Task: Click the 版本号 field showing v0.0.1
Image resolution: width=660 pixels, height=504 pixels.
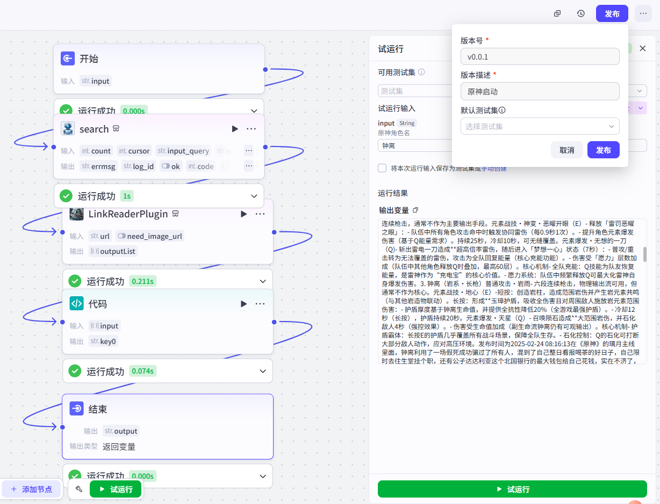Action: point(540,56)
